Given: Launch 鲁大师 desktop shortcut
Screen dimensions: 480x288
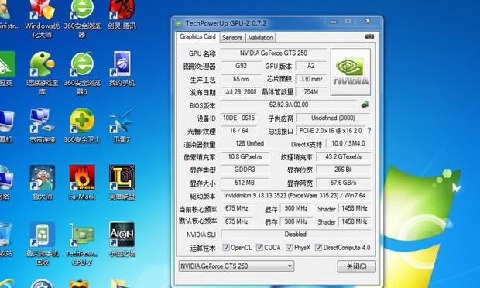Looking at the screenshot, I should tap(43, 183).
